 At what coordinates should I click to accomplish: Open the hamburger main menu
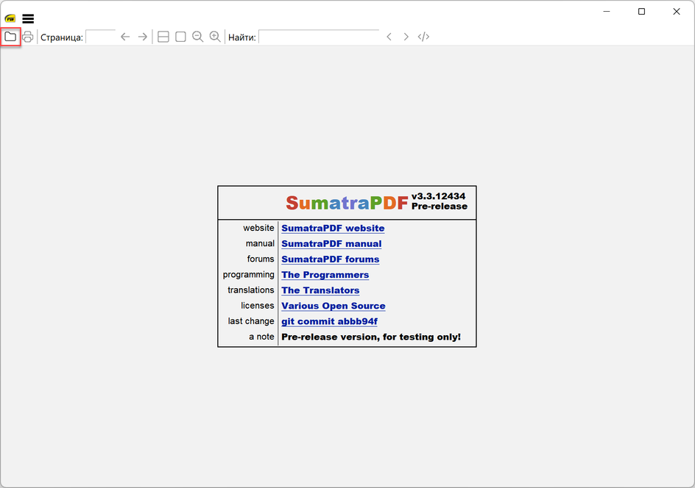click(28, 18)
